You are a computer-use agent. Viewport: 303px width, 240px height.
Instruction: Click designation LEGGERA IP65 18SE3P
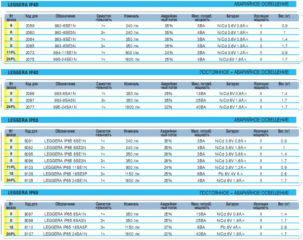coord(65,174)
